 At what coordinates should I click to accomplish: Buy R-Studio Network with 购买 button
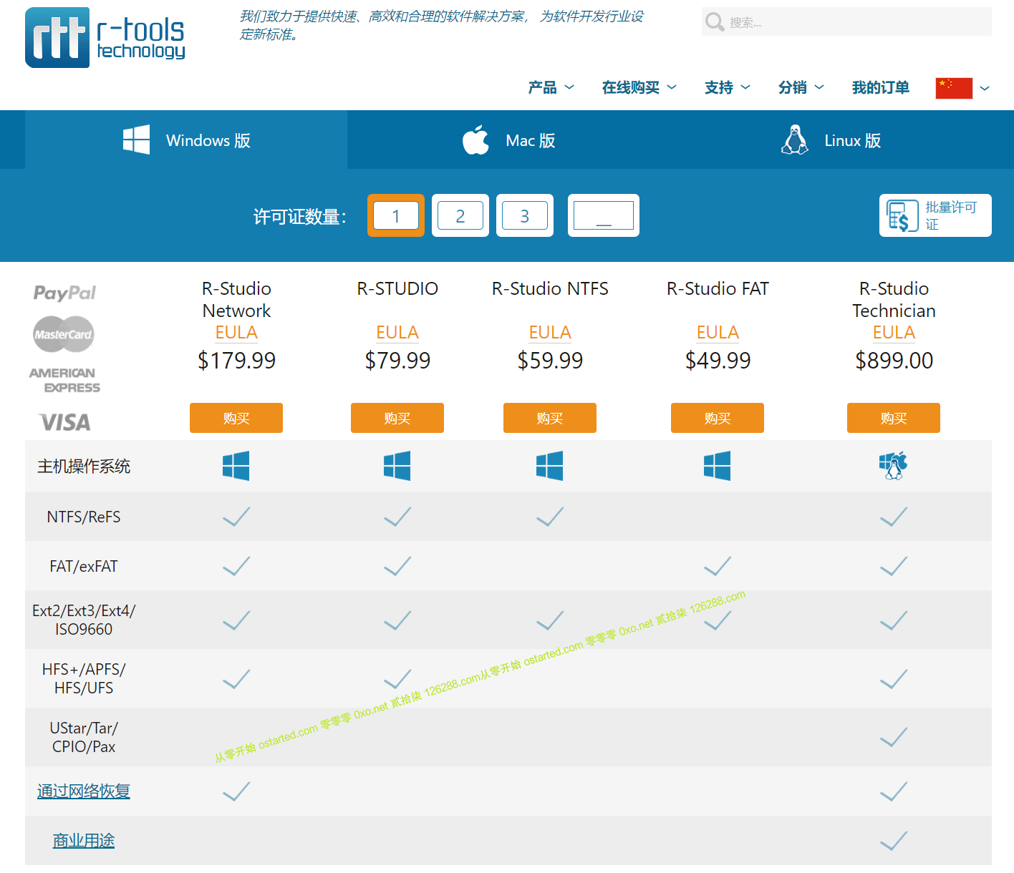point(236,418)
